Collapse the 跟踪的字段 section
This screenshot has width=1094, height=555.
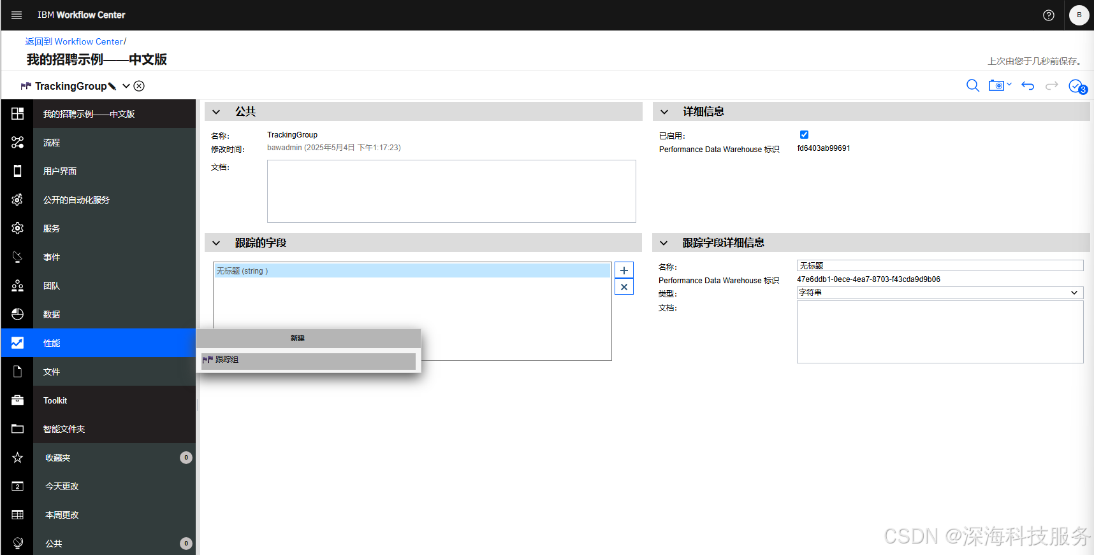pos(216,243)
